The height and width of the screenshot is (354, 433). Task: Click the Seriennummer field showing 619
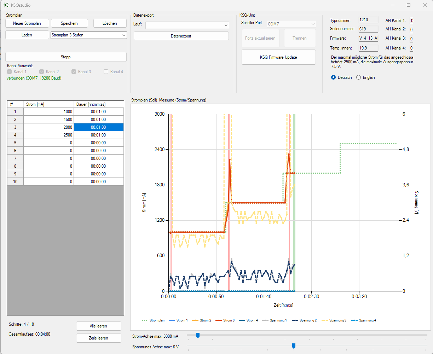click(x=368, y=29)
